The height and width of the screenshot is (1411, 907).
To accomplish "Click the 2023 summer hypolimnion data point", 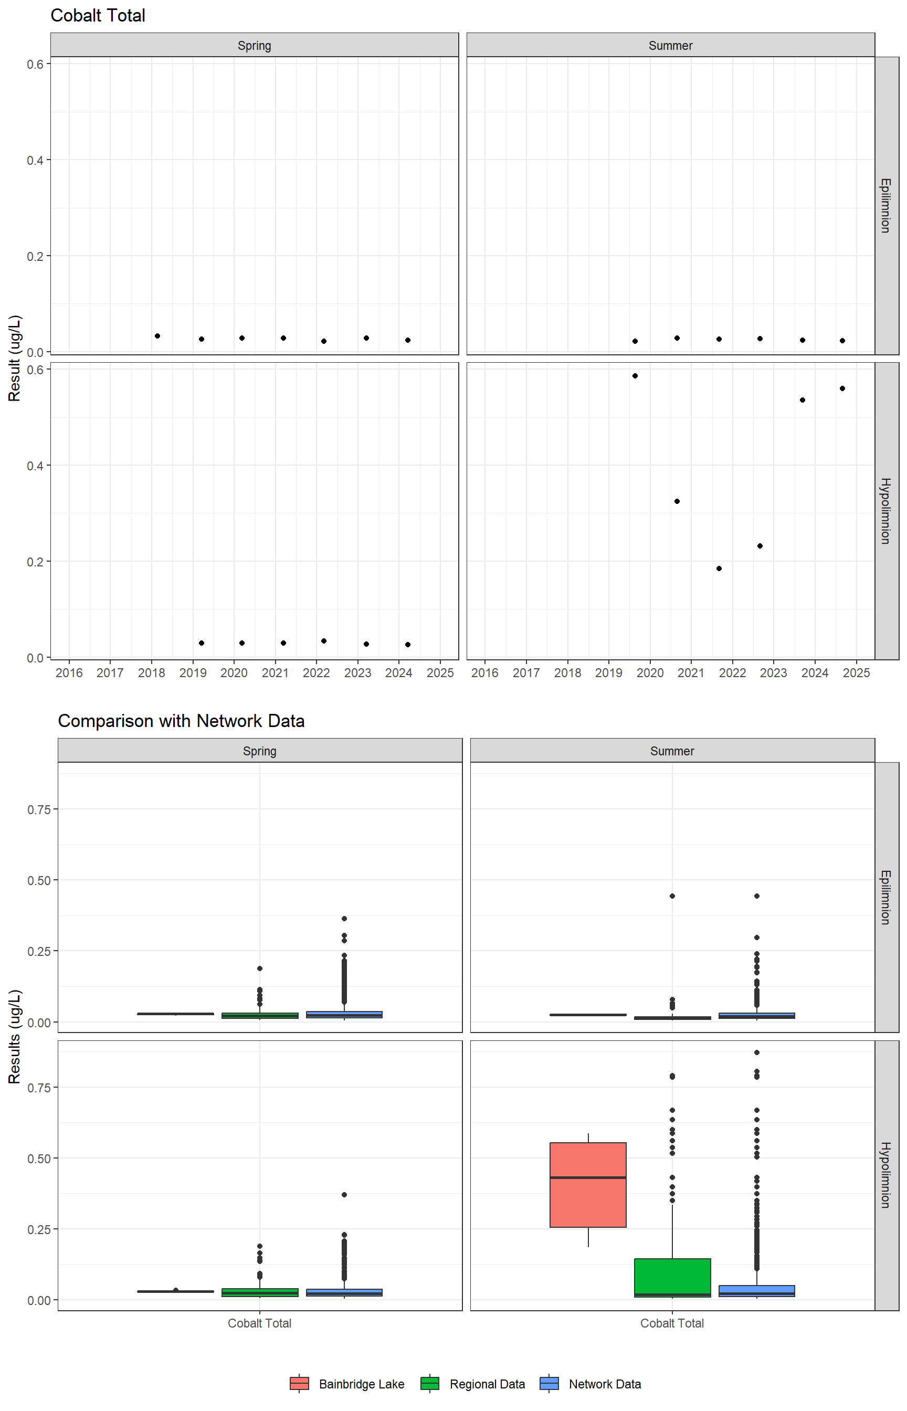I will click(802, 400).
